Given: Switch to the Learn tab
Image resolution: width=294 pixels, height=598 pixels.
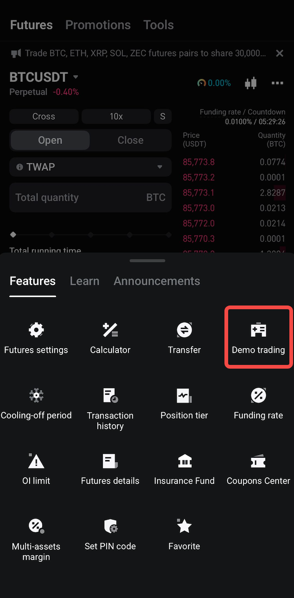Looking at the screenshot, I should click(x=84, y=281).
